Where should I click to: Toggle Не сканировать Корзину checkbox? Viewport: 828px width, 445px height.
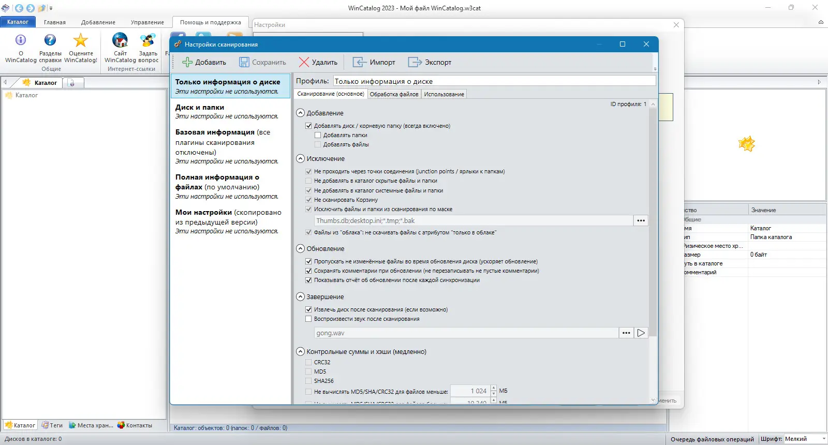(308, 200)
